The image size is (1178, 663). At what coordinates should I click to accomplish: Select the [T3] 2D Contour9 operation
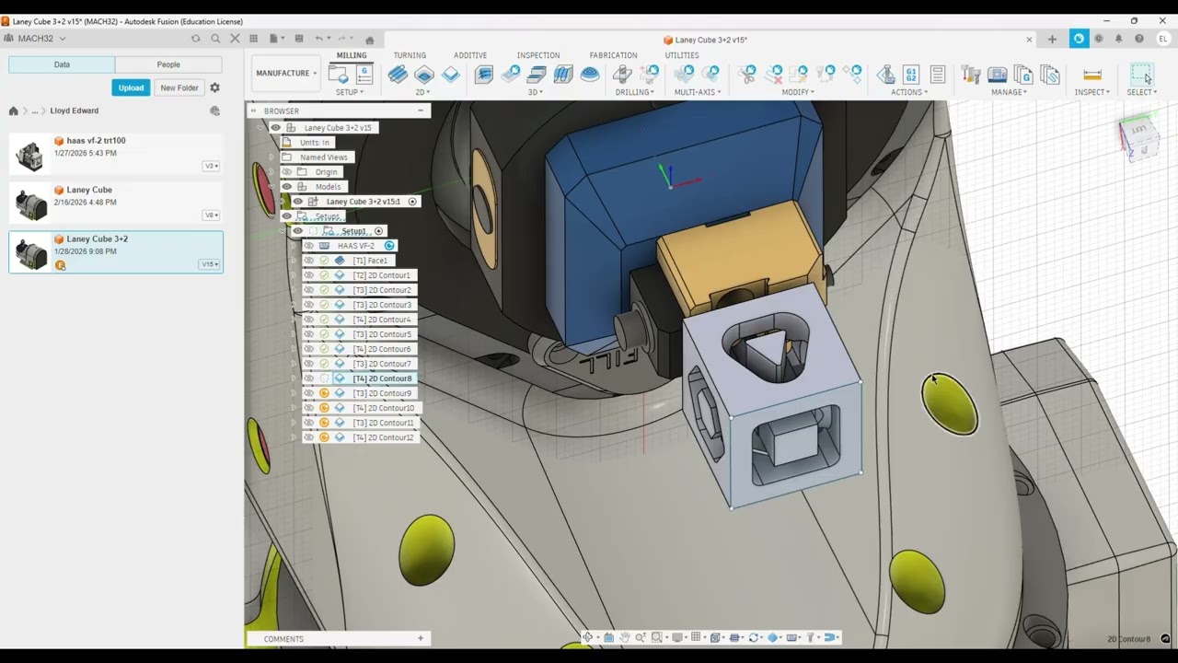382,393
